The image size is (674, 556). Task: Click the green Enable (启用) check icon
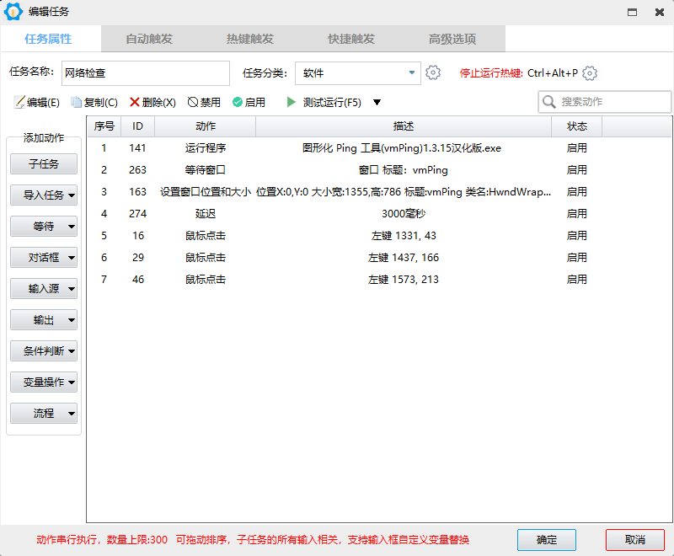(238, 102)
